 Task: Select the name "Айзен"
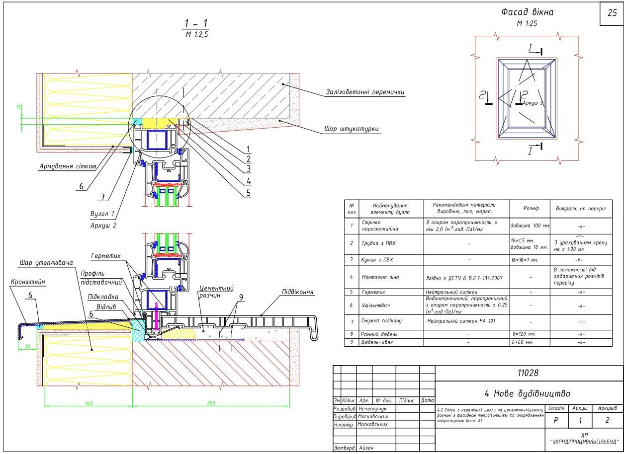click(x=365, y=448)
